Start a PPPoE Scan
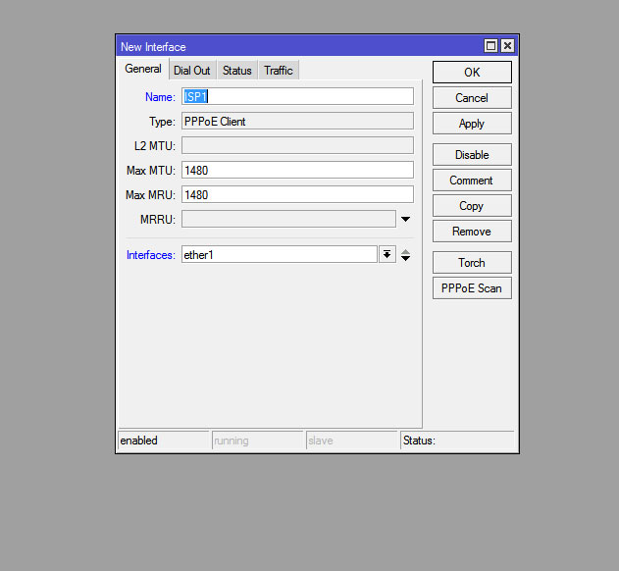This screenshot has height=571, width=619. tap(472, 288)
